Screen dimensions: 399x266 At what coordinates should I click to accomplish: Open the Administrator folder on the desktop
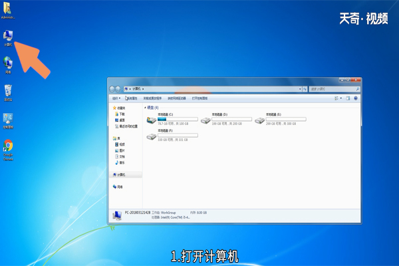click(x=8, y=10)
